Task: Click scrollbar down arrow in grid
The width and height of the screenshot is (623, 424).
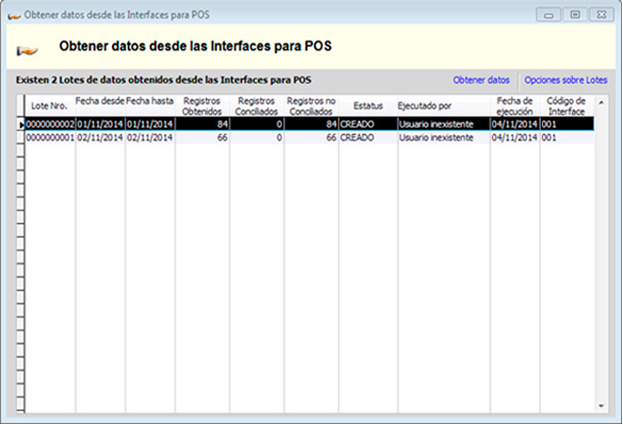Action: click(x=602, y=405)
